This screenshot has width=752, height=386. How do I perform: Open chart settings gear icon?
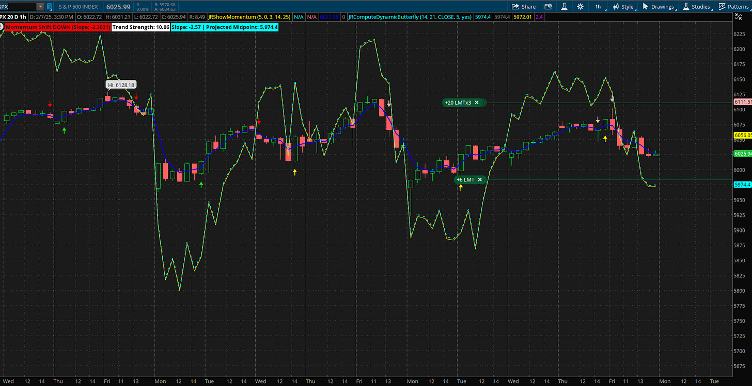(581, 7)
